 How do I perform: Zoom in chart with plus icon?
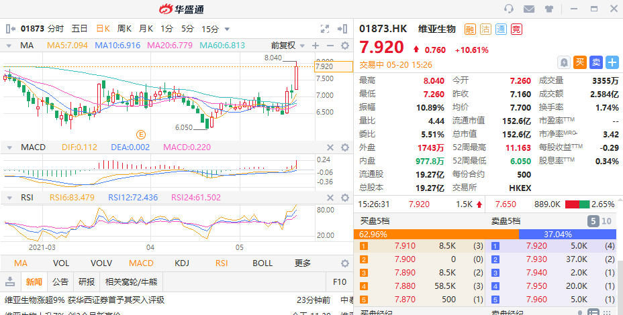(x=315, y=46)
